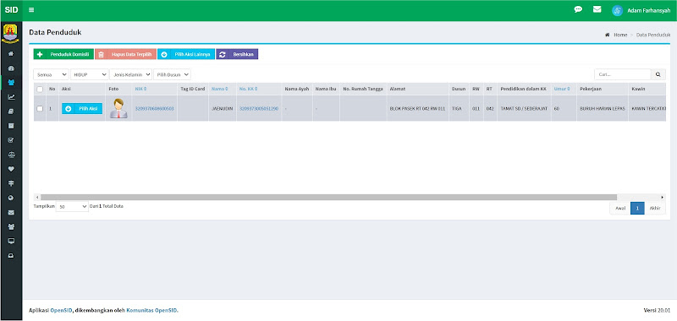677x321 pixels.
Task: Select the population people icon in sidebar
Action: click(x=11, y=82)
